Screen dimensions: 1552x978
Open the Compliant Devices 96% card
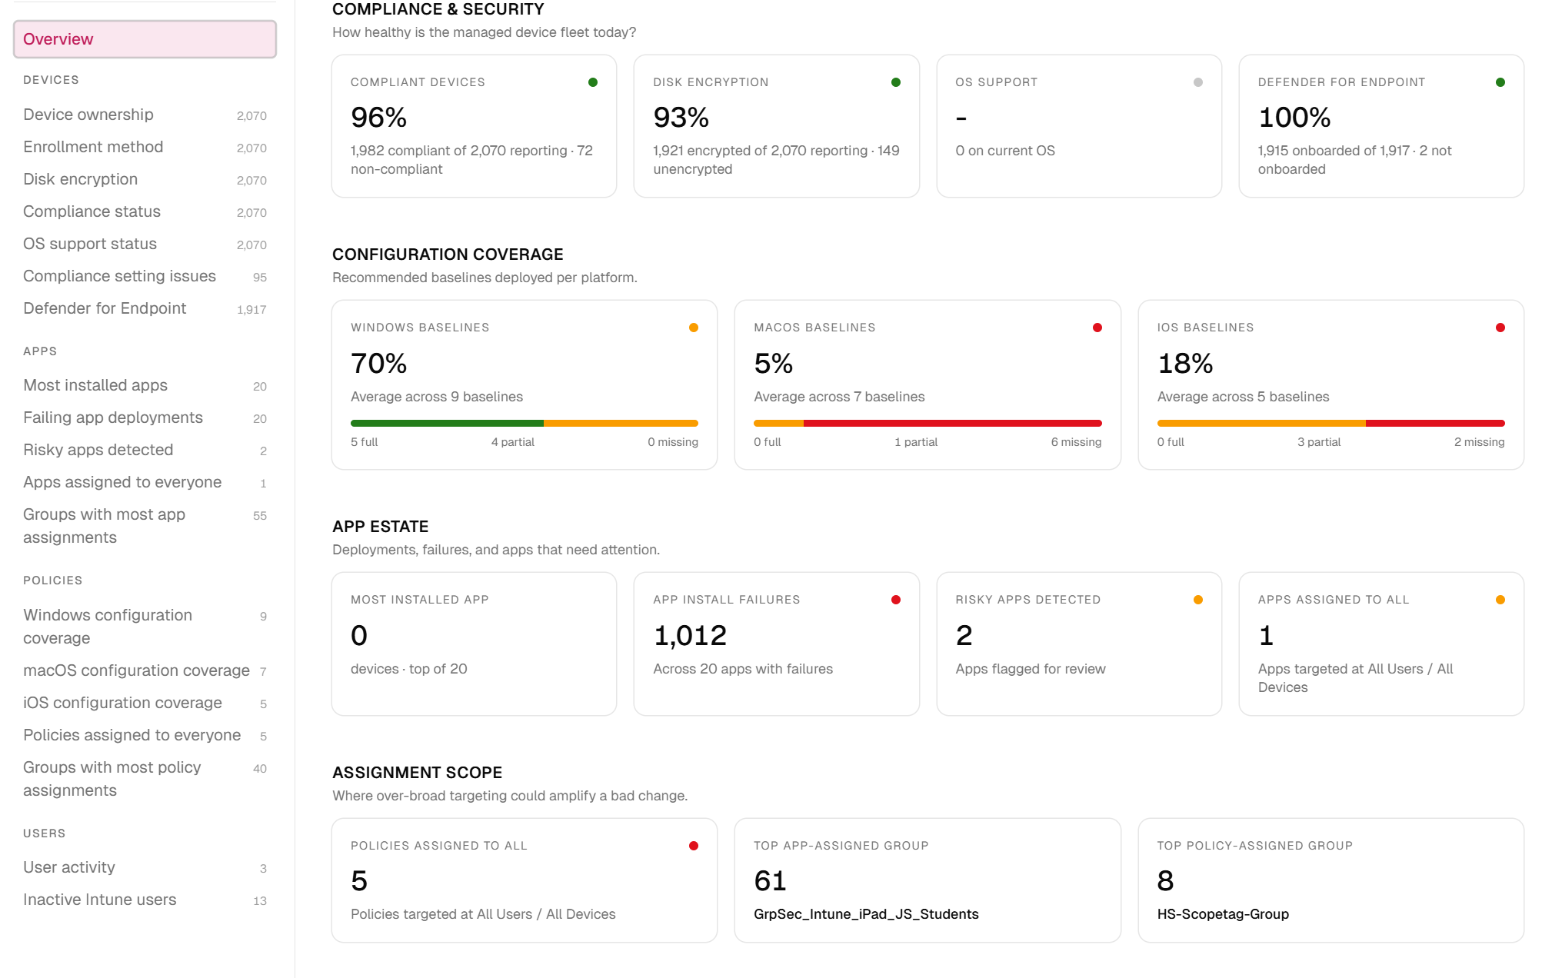tap(475, 126)
